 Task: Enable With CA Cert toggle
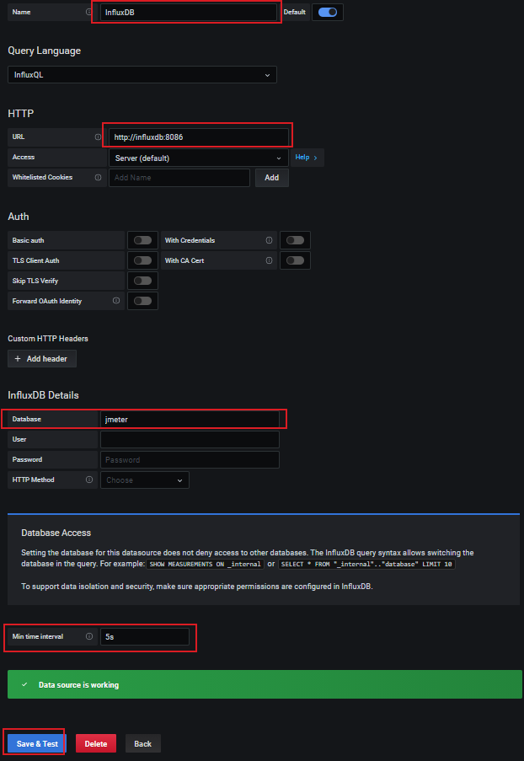(295, 260)
